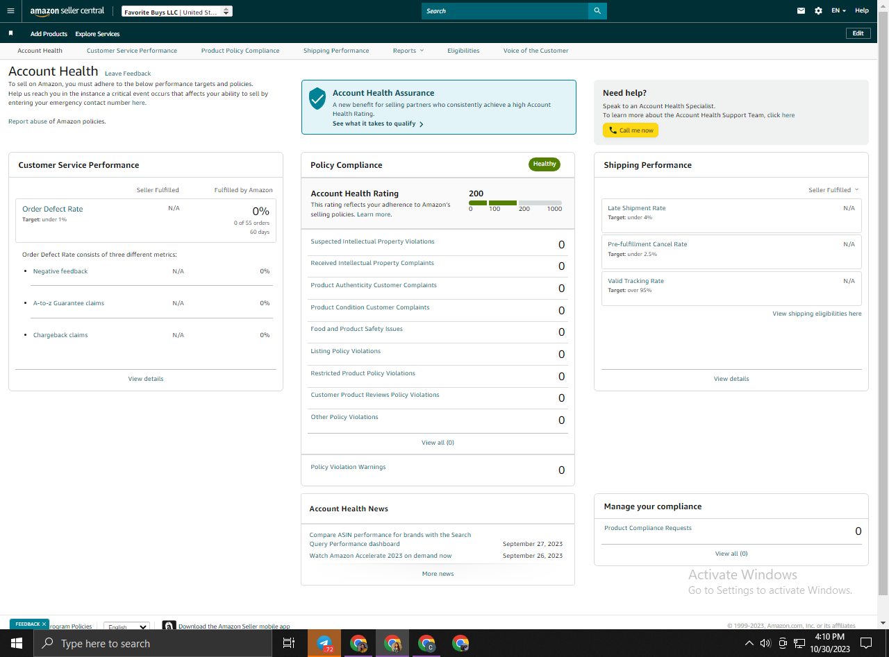The width and height of the screenshot is (889, 657).
Task: Click the green Healthy status badge
Action: pos(545,164)
